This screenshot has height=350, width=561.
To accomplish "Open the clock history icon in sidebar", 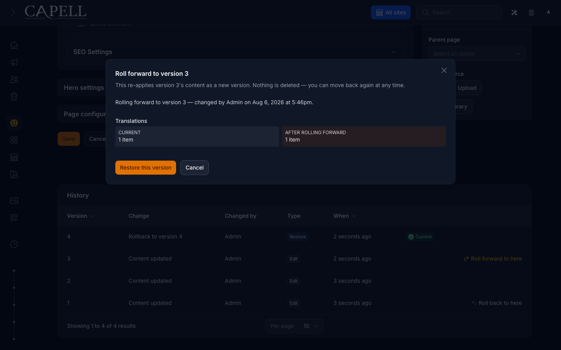I will click(x=14, y=244).
